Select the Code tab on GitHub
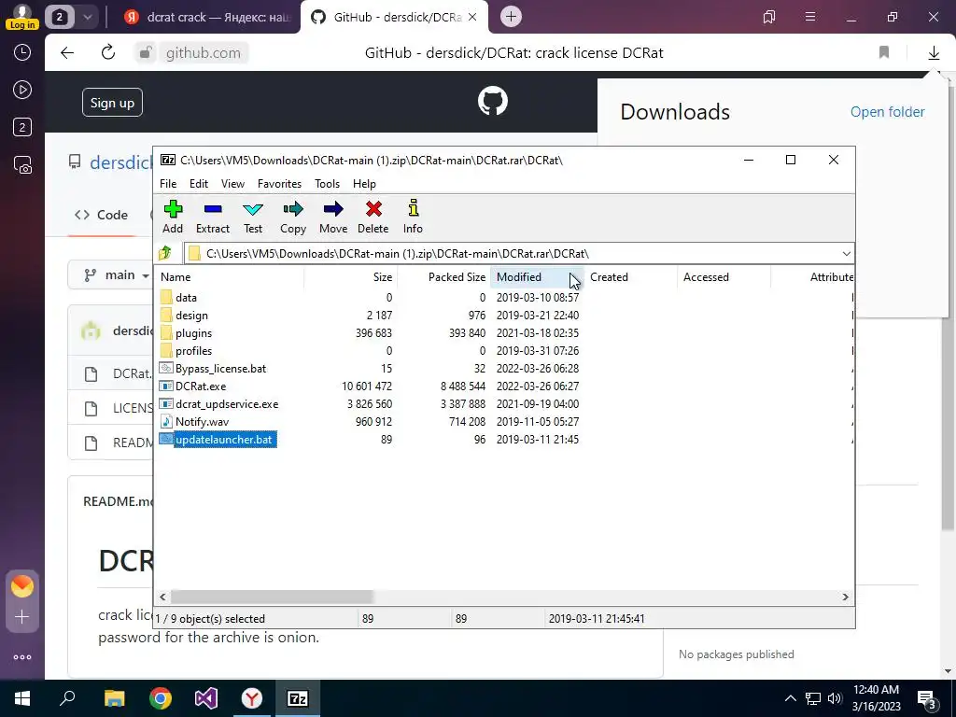The height and width of the screenshot is (717, 956). (x=101, y=215)
